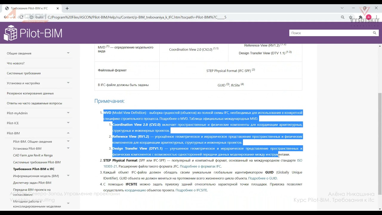This screenshot has width=382, height=215.
Task: Open the Pilot-ICE sidebar entry
Action: (13, 123)
